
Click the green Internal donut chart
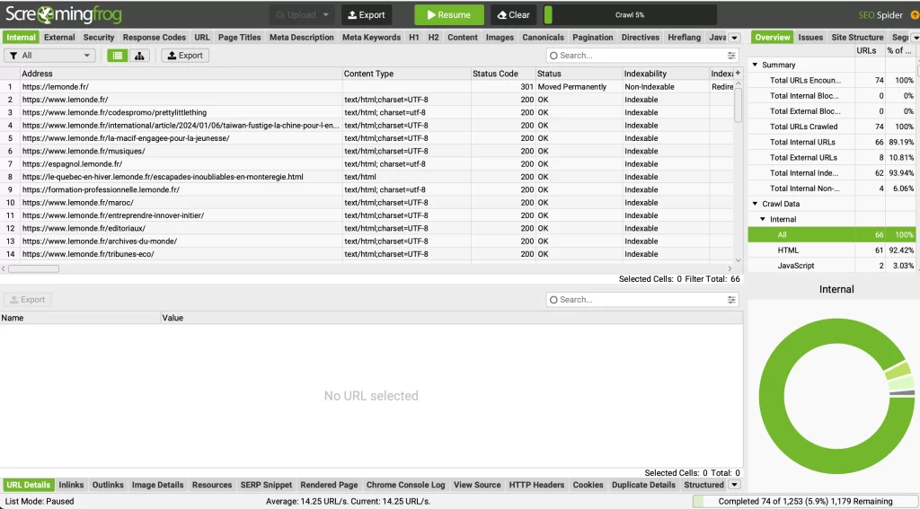[x=836, y=397]
